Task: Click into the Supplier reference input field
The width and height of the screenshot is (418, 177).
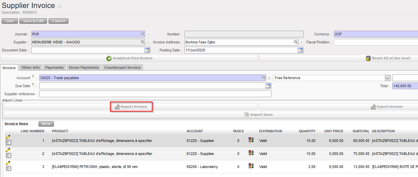Action: click(155, 94)
